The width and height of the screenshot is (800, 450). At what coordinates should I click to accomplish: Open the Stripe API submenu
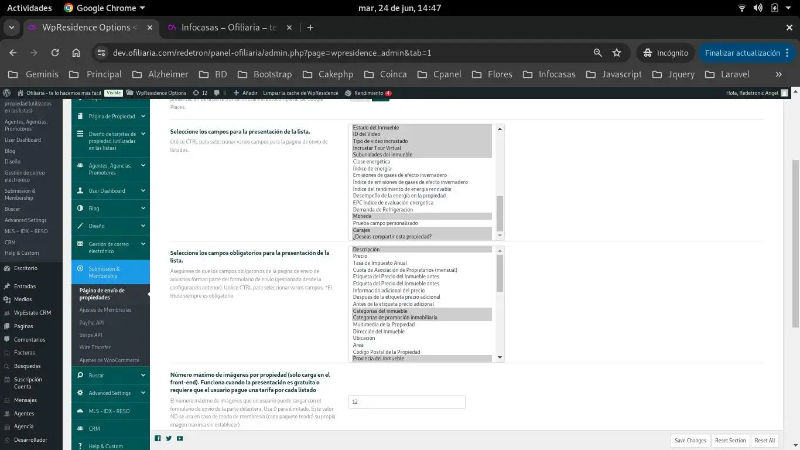tap(91, 335)
